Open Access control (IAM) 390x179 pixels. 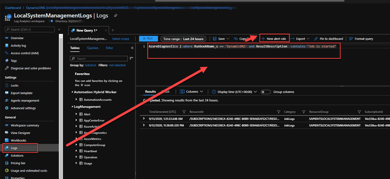point(24,53)
